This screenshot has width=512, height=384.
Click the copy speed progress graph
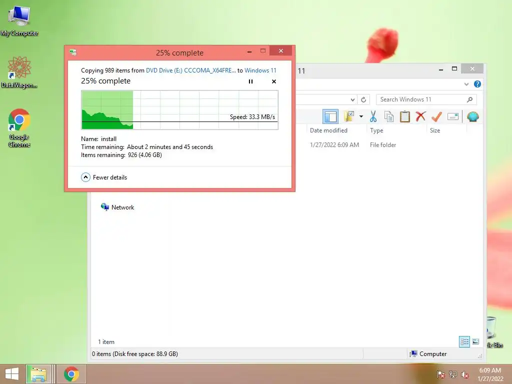179,110
